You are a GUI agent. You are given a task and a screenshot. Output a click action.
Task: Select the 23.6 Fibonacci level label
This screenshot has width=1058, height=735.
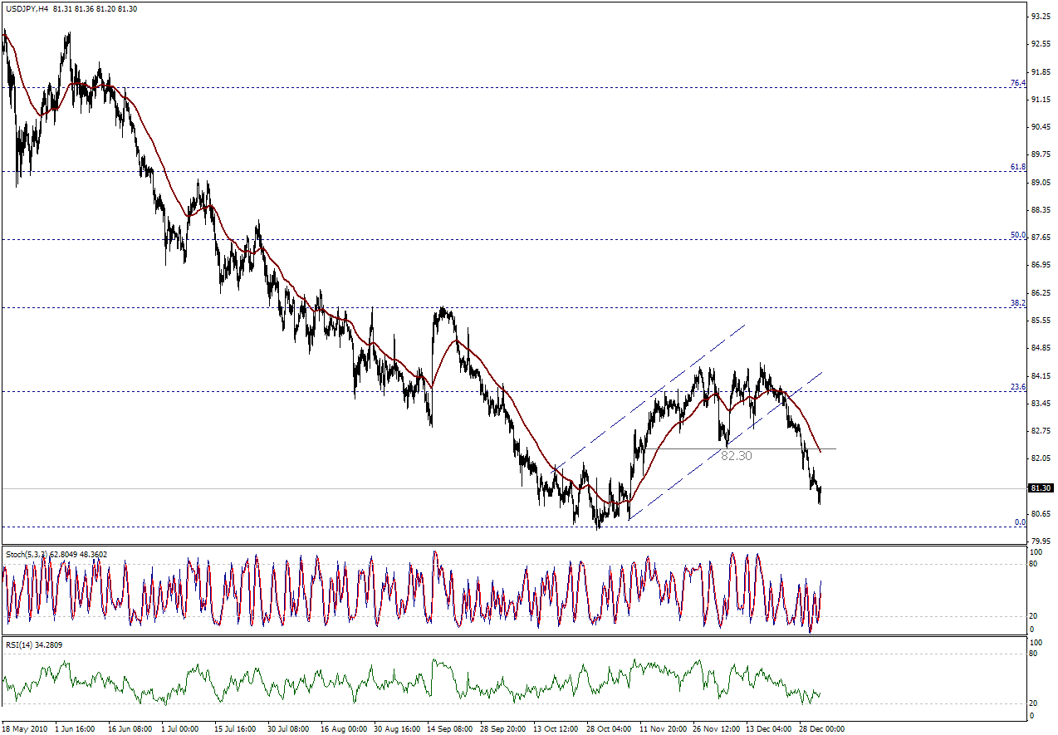pos(1017,387)
